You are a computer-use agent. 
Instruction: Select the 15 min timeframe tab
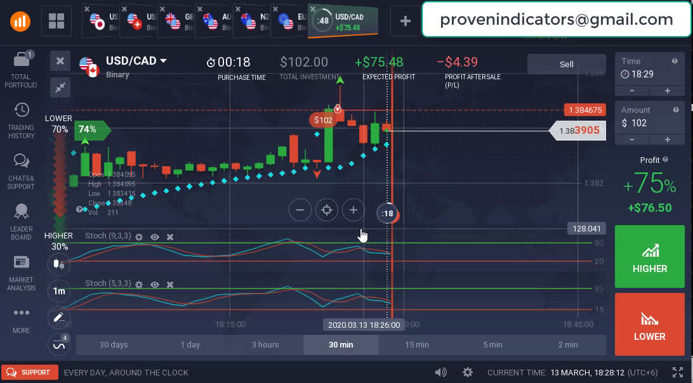pos(417,345)
